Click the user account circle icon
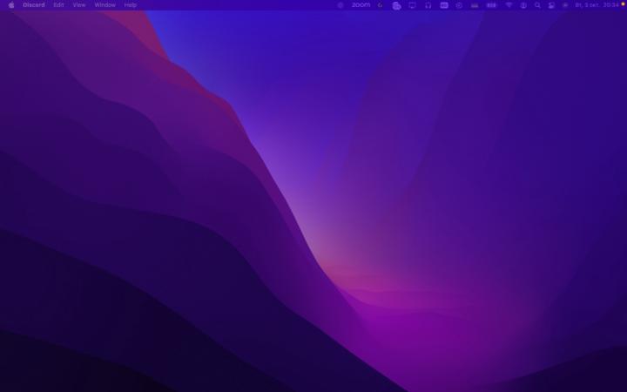The height and width of the screenshot is (392, 627). click(x=523, y=5)
